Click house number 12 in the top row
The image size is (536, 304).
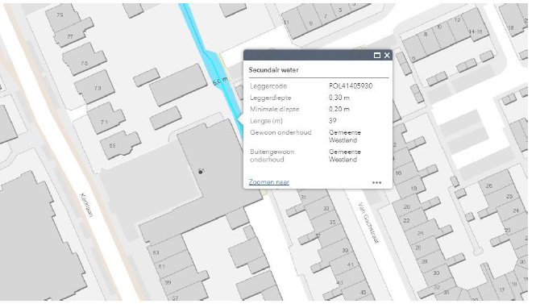(457, 20)
